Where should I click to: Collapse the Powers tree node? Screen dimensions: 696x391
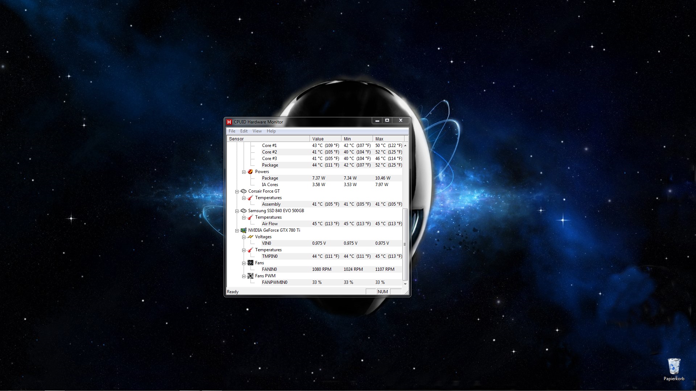244,172
